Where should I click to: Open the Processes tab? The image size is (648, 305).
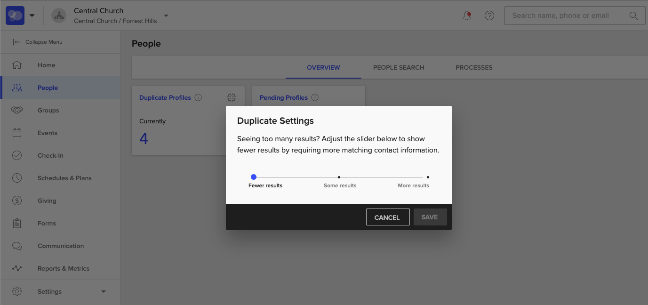click(473, 67)
